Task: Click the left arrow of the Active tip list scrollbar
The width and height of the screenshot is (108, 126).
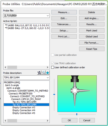Action: 5,67
